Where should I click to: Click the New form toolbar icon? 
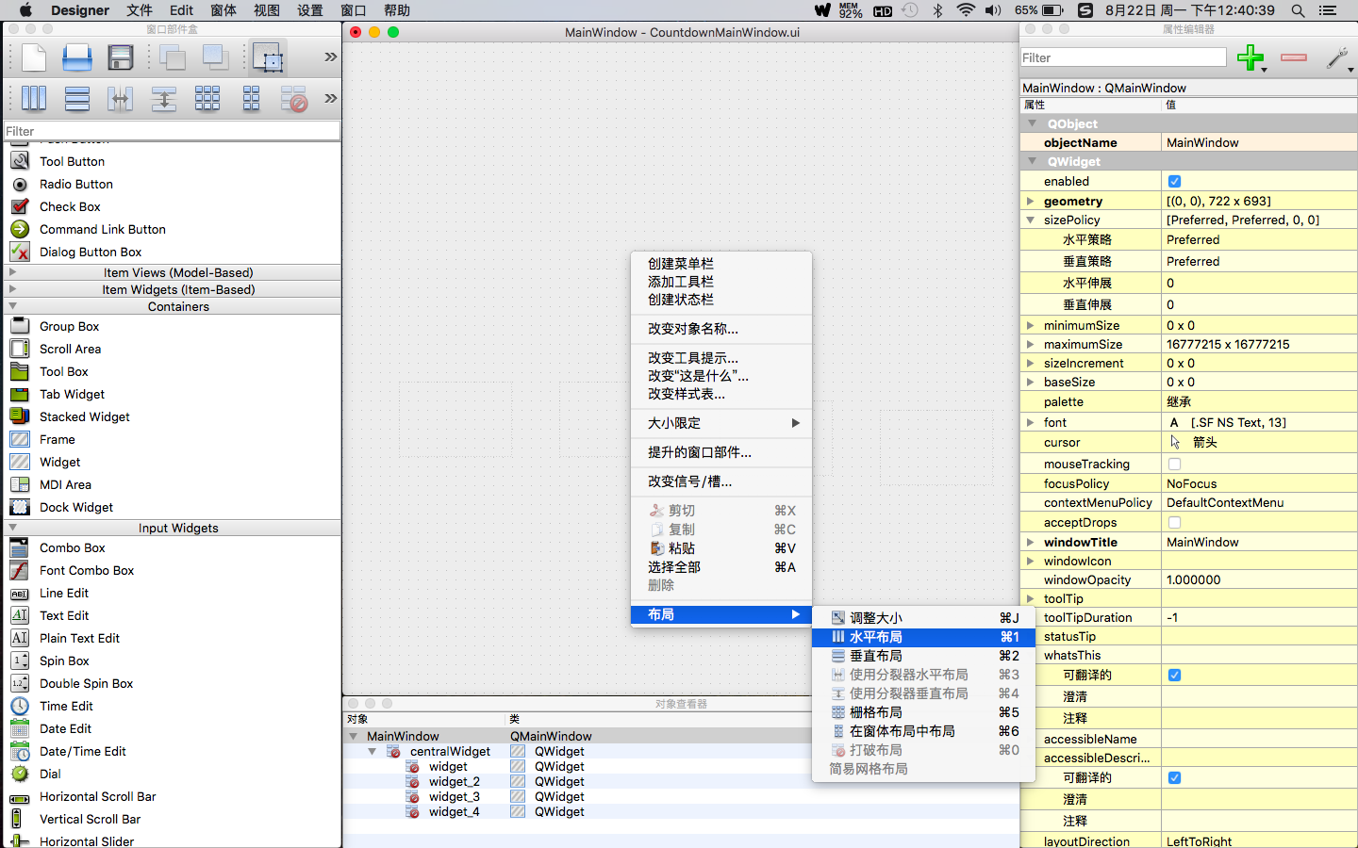(x=33, y=57)
